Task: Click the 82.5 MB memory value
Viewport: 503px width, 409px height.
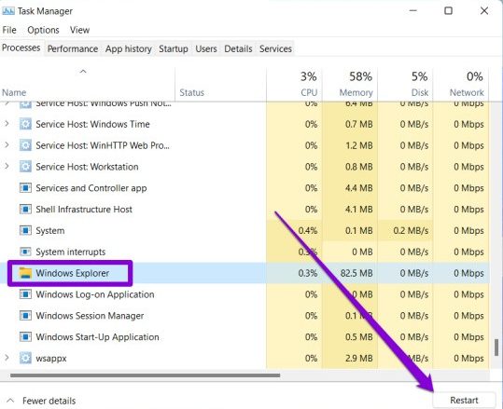Action: (x=356, y=273)
